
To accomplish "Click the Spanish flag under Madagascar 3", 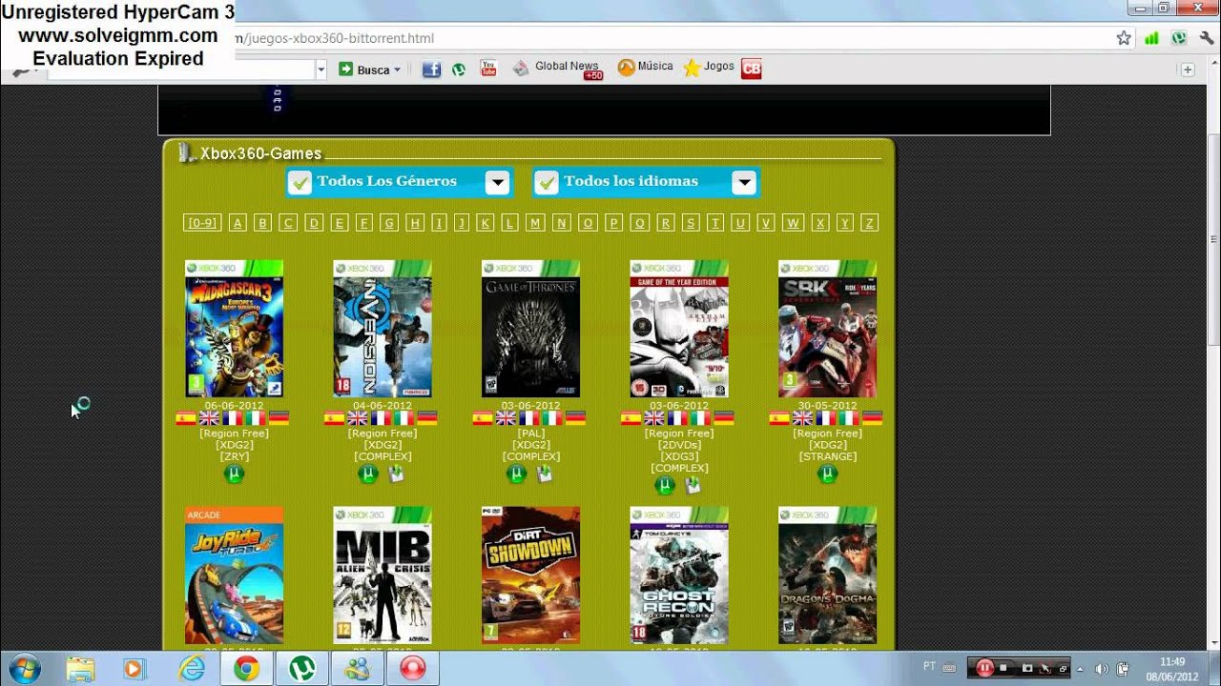I will [x=186, y=417].
